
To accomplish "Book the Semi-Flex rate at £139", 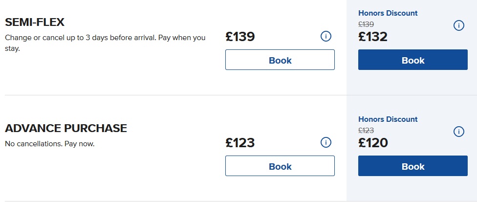I will pyautogui.click(x=280, y=60).
